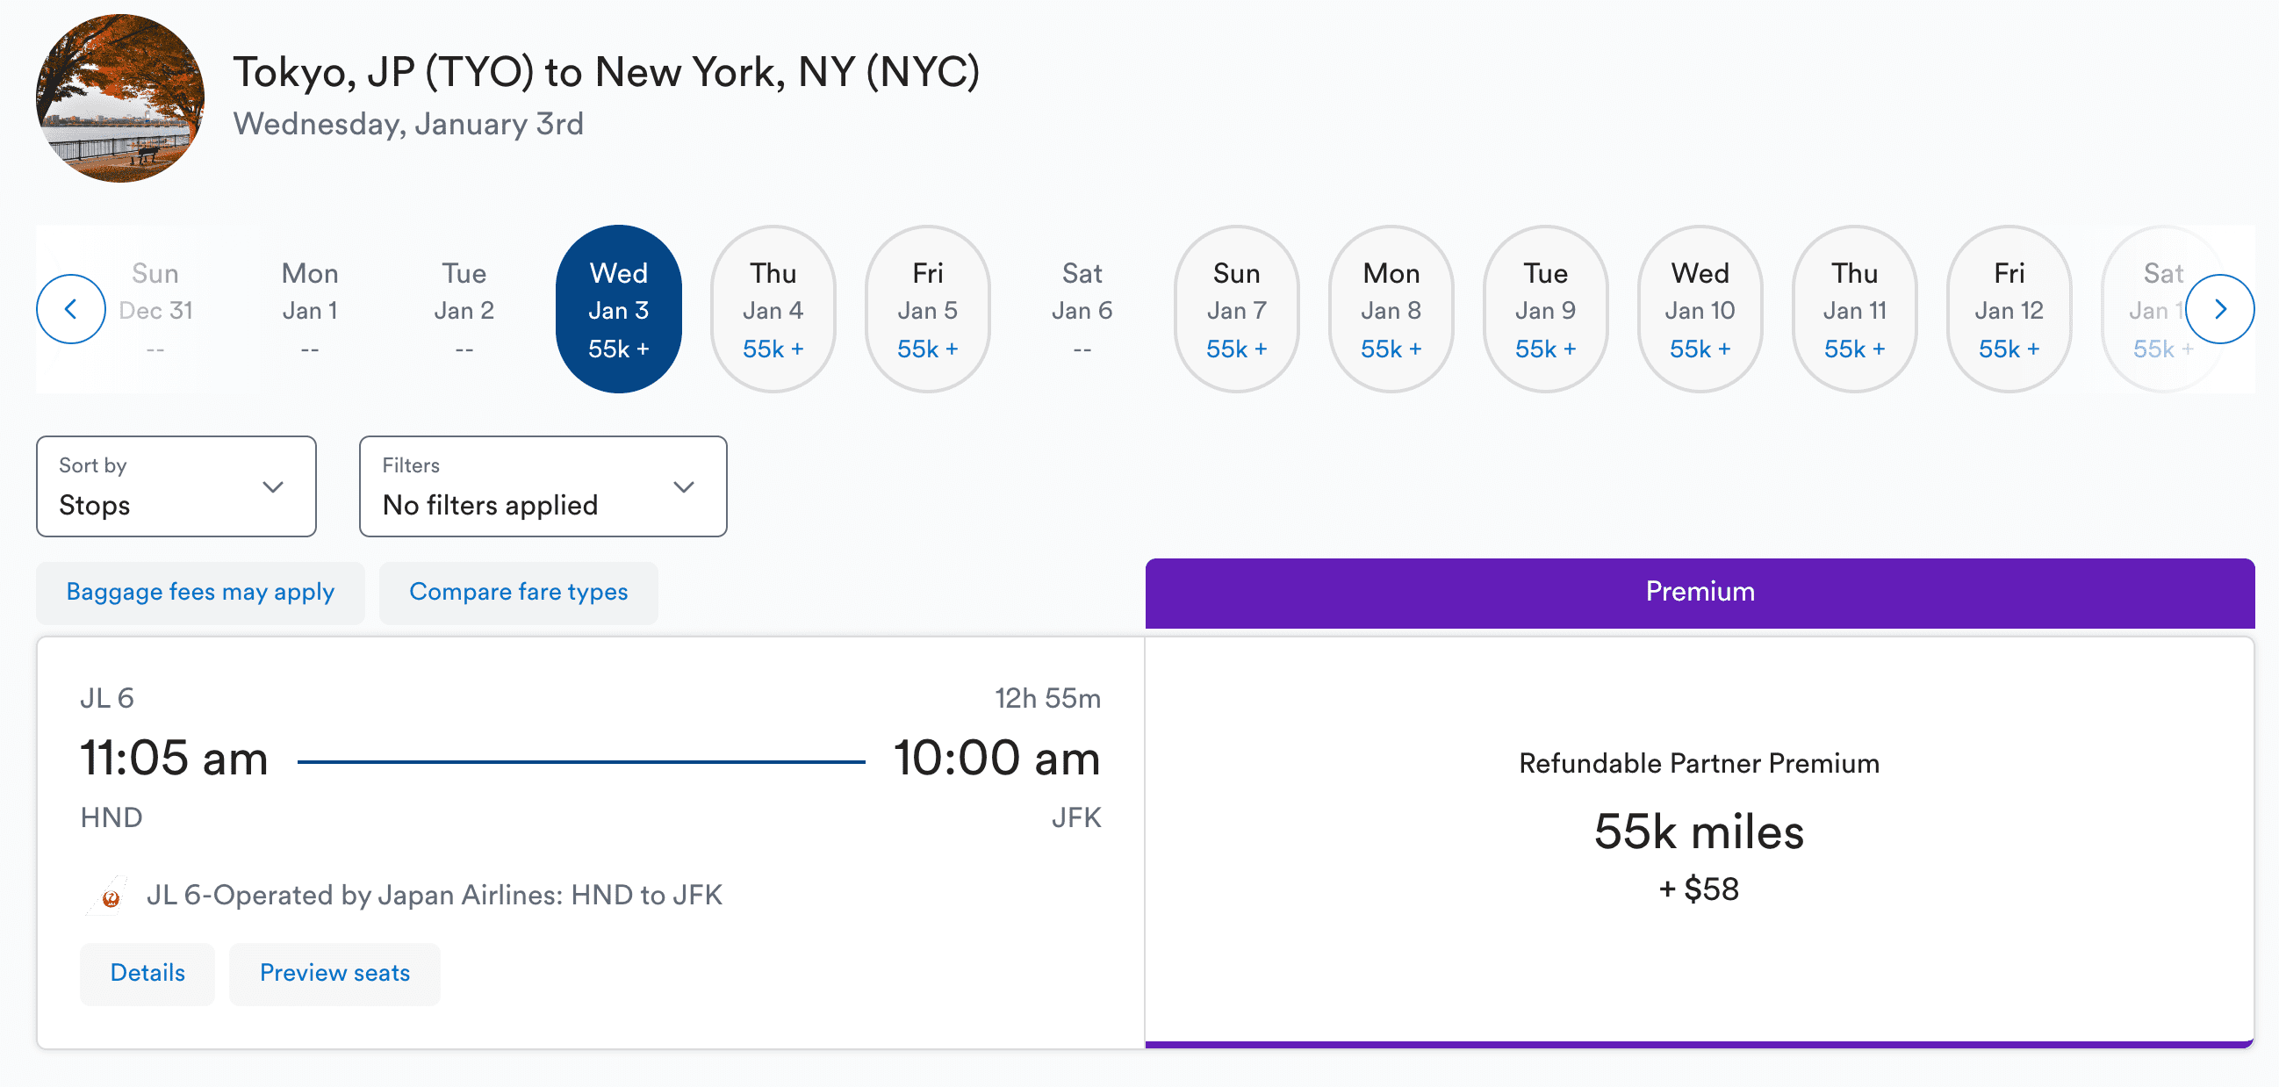The image size is (2279, 1087).
Task: Open Baggage fees may apply link
Action: click(x=201, y=592)
